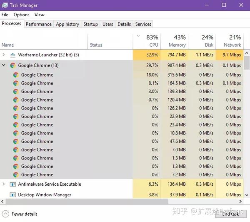This screenshot has height=222, width=250.
Task: Switch to the Performance tab
Action: tap(39, 24)
